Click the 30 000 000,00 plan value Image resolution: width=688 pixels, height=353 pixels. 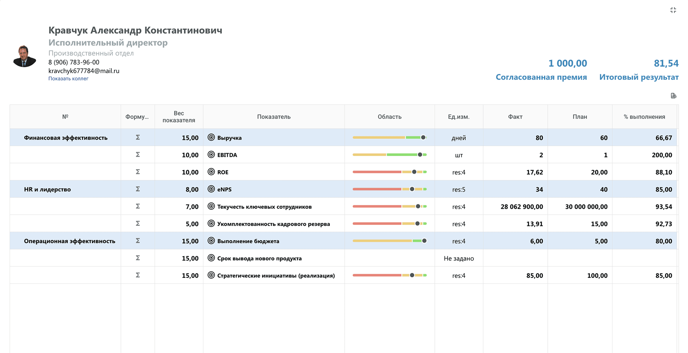[x=586, y=207]
